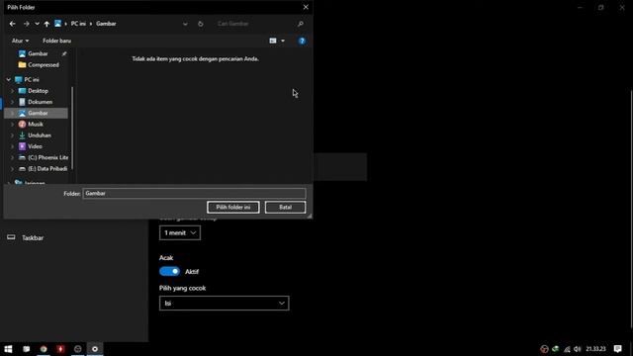Unpin Gambar using the pin icon
Screen dimensions: 633x356
(64, 53)
